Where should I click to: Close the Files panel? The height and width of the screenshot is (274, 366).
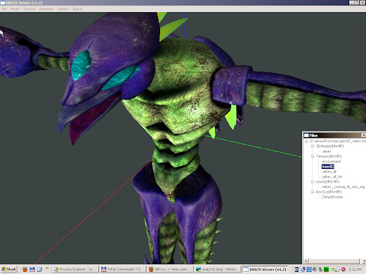[364, 135]
